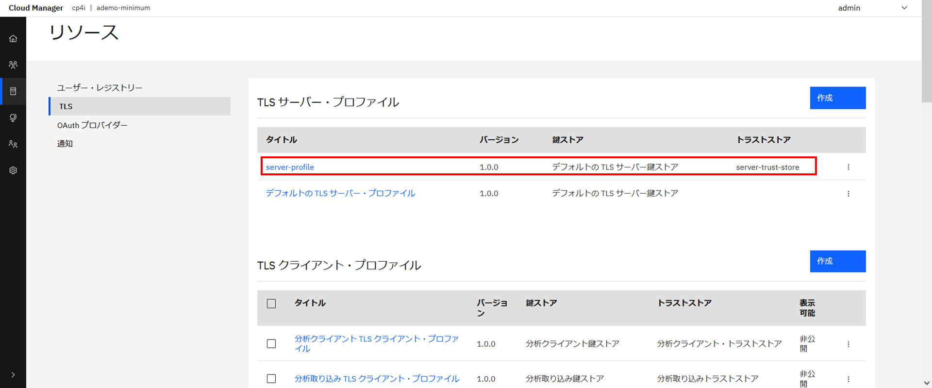Click the 分析クライアント鍵ストア cell

[x=572, y=344]
